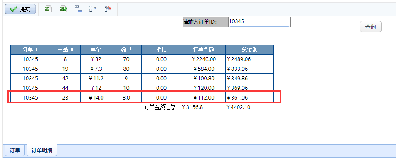Click the summary total ¥4402.10

click(239, 107)
